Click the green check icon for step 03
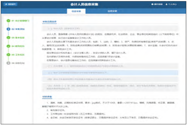Image resolution: width=187 pixels, height=125 pixels. [x=9, y=37]
